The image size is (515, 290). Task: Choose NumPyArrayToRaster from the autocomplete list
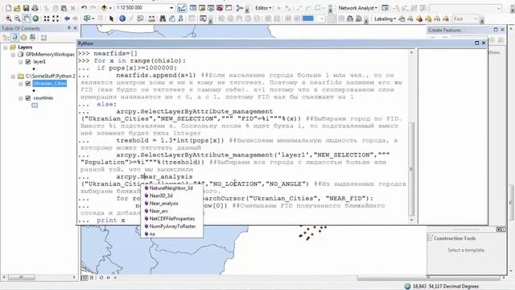(171, 226)
